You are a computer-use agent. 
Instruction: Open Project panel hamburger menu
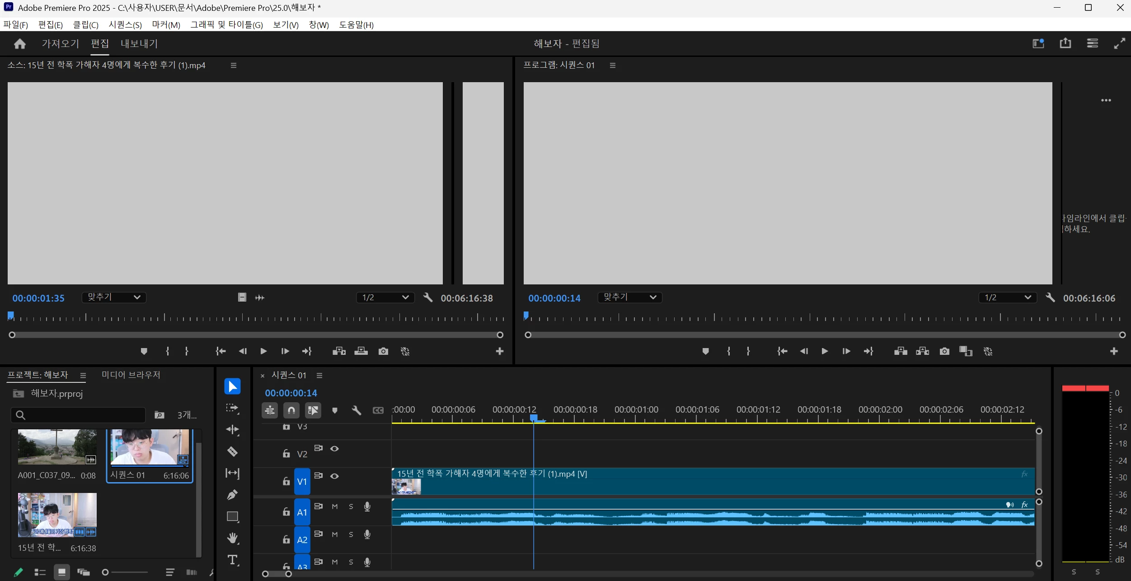pyautogui.click(x=83, y=375)
